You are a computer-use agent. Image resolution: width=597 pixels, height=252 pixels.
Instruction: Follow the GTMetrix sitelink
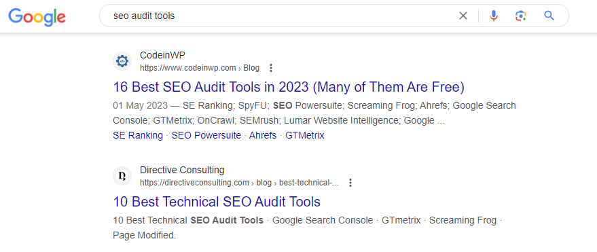click(304, 136)
